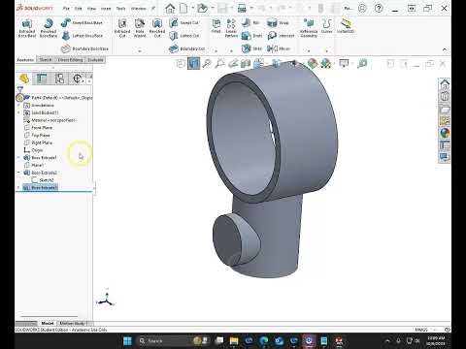
Task: Click the Print icon
Action: tap(242, 9)
